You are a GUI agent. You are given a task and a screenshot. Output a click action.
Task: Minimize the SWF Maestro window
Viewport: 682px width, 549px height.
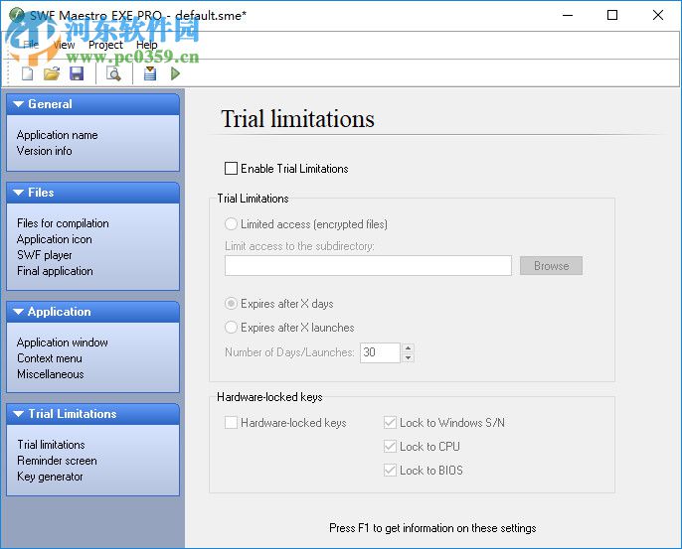pyautogui.click(x=568, y=15)
